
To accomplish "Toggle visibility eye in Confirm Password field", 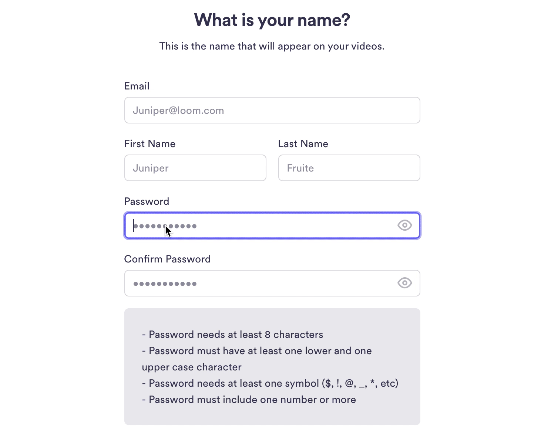I will (404, 283).
